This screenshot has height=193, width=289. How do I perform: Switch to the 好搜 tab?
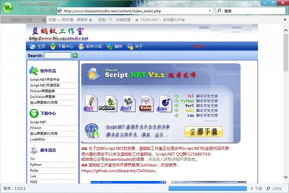[x=68, y=20]
